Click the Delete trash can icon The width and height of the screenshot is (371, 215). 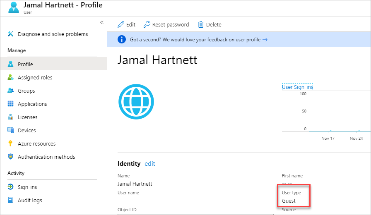pyautogui.click(x=201, y=24)
